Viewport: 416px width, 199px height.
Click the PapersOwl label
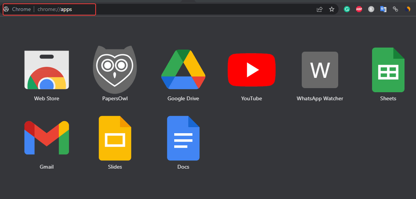pos(115,98)
